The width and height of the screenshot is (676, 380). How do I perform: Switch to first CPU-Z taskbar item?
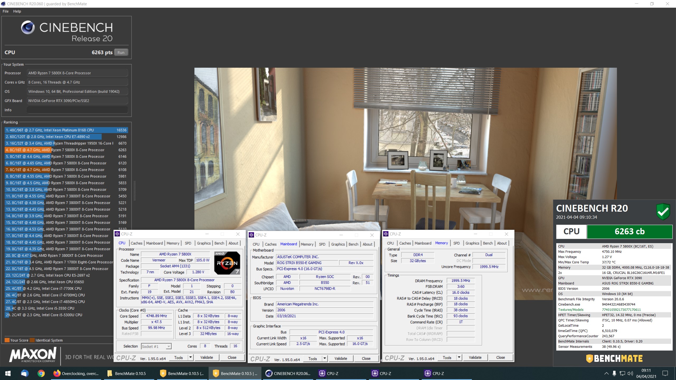click(341, 373)
